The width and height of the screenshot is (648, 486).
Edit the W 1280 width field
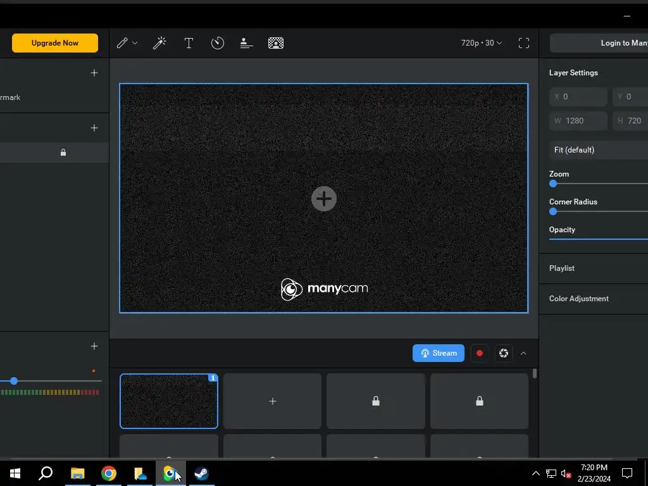click(x=578, y=121)
